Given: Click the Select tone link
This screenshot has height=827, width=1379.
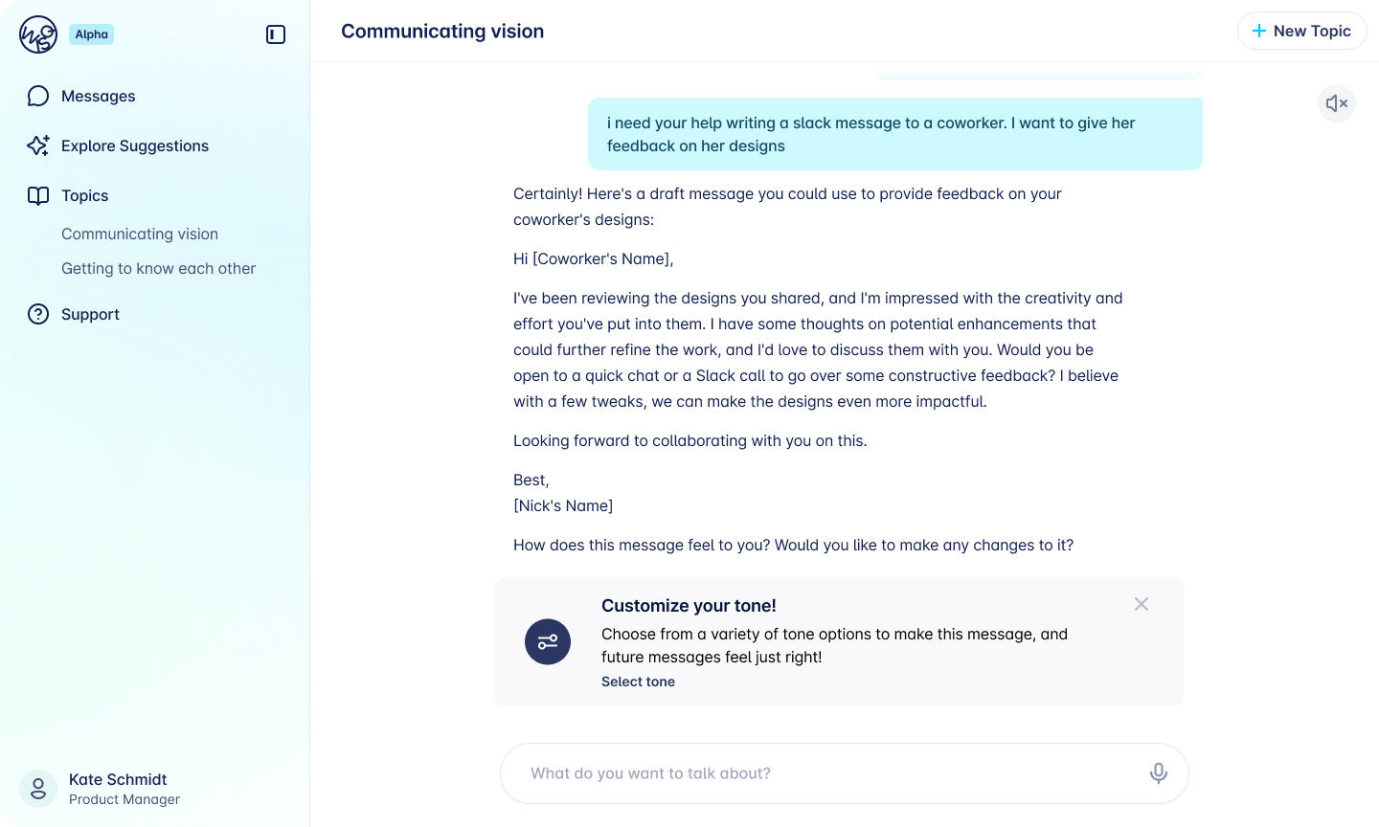Looking at the screenshot, I should 638,682.
